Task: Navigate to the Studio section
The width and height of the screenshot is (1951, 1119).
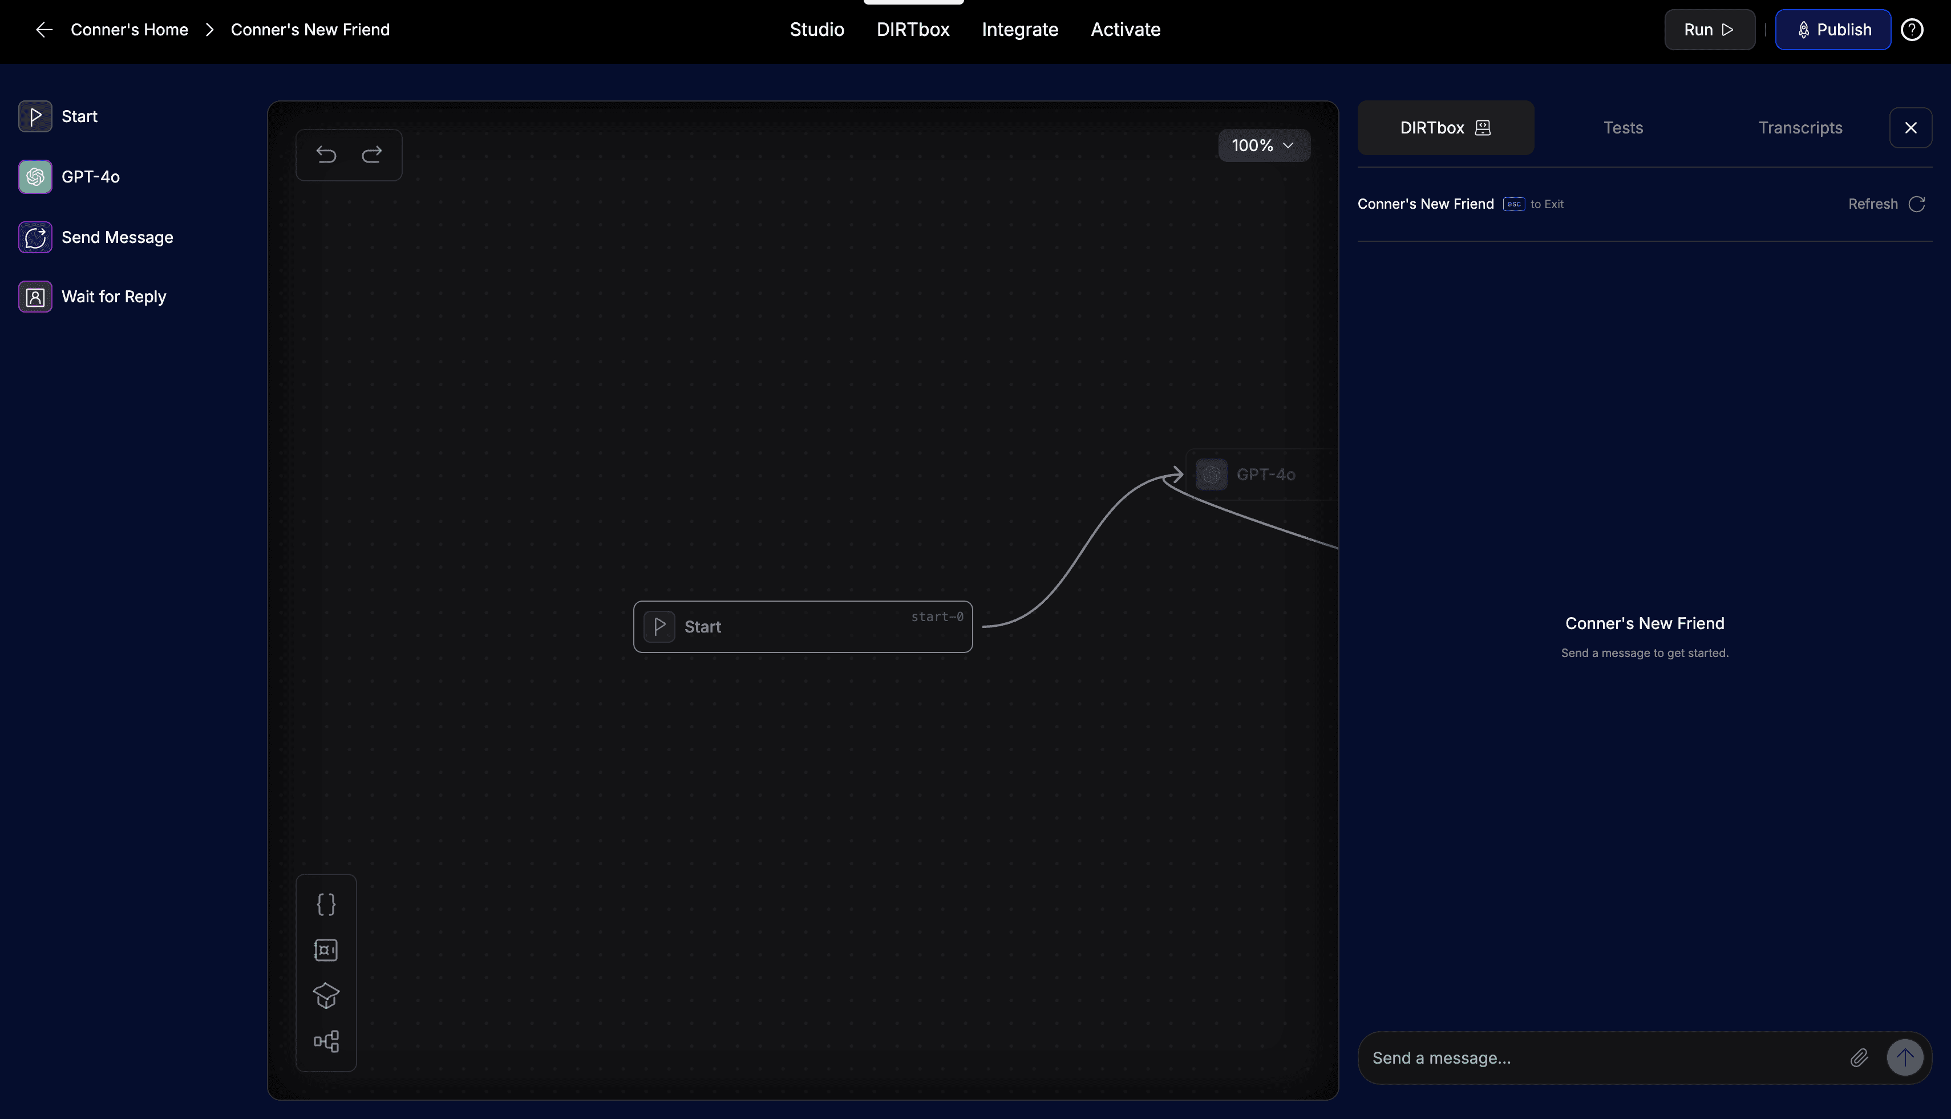Action: click(x=816, y=29)
